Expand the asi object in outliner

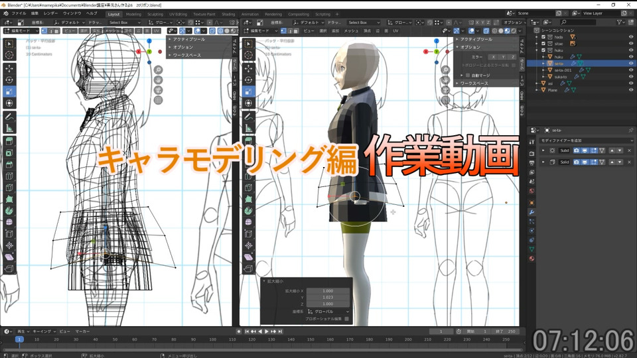(x=537, y=84)
